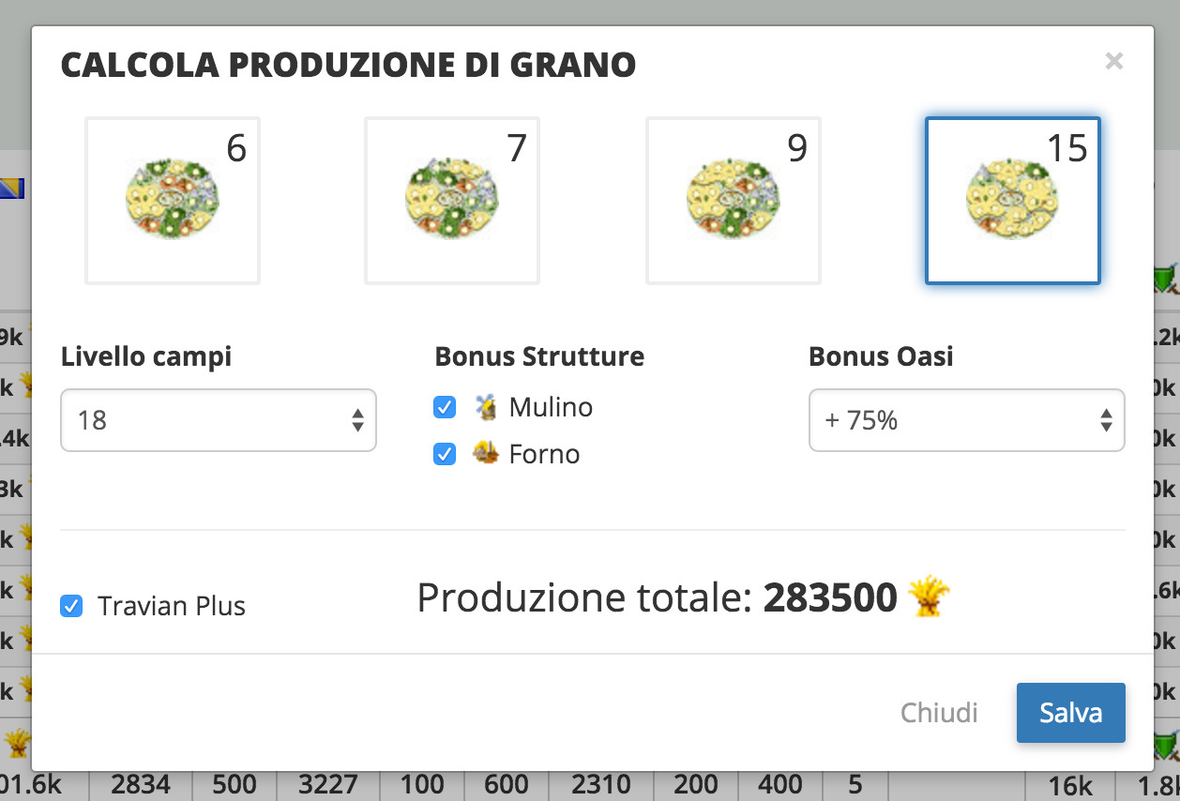This screenshot has height=801, width=1180.
Task: Click the Mulino label text
Action: point(551,407)
